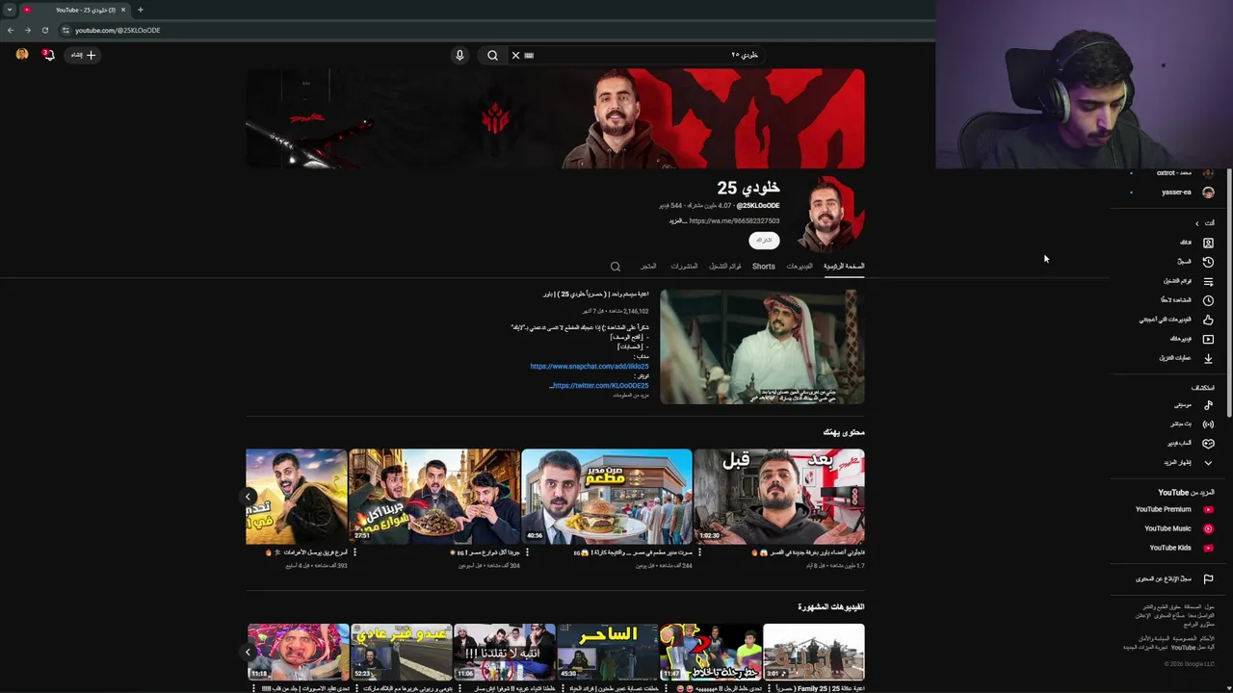Click the search magnifier button in header

click(492, 55)
